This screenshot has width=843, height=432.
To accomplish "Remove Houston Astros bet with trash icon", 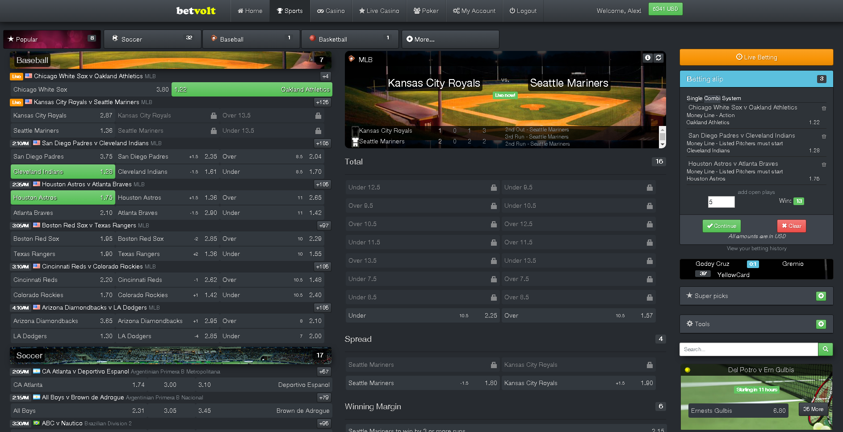I will [824, 164].
